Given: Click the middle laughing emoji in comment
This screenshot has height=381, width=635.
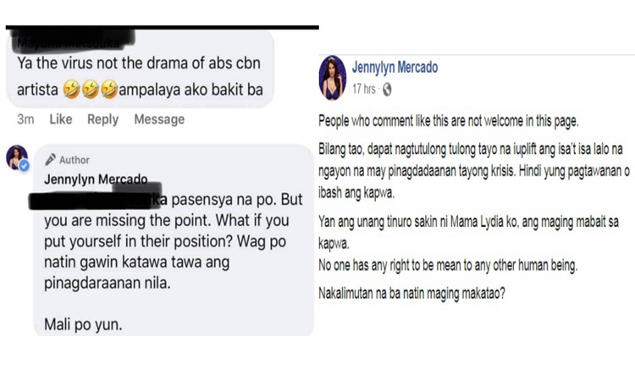Looking at the screenshot, I should pyautogui.click(x=91, y=90).
